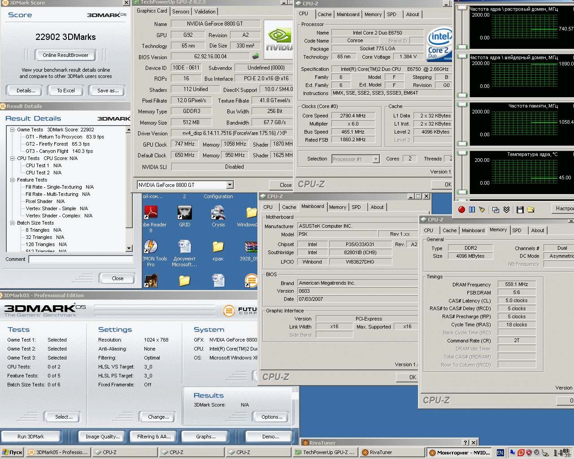Switch to TechPowerUp GPU-Z taskbar button
Screen dimensions: 574x459
click(325, 452)
